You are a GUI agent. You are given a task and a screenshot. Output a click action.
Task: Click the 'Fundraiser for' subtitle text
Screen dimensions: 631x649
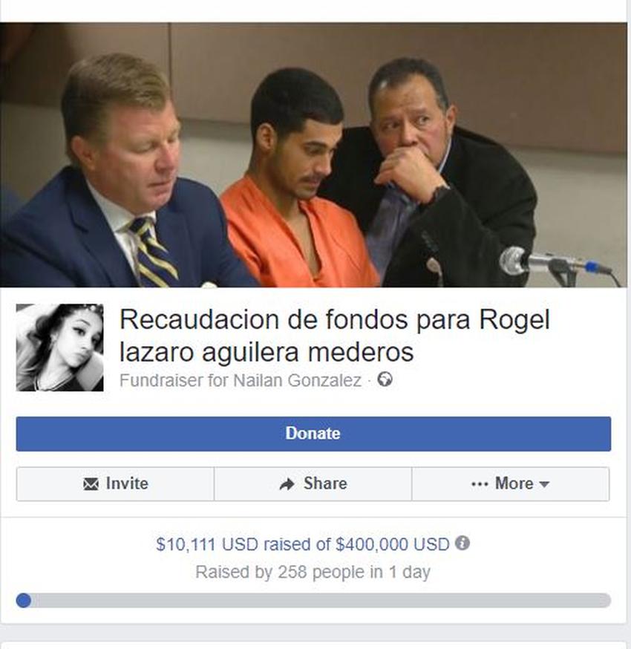click(174, 380)
